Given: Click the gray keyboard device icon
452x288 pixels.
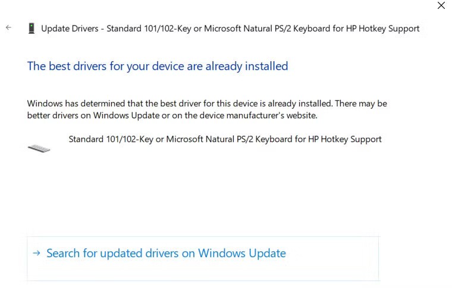Looking at the screenshot, I should [39, 147].
